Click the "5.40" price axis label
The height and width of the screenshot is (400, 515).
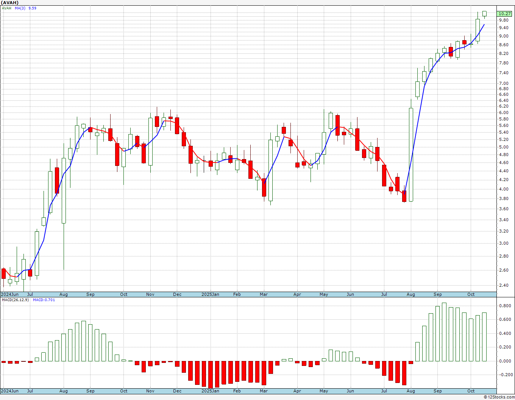tap(504, 132)
